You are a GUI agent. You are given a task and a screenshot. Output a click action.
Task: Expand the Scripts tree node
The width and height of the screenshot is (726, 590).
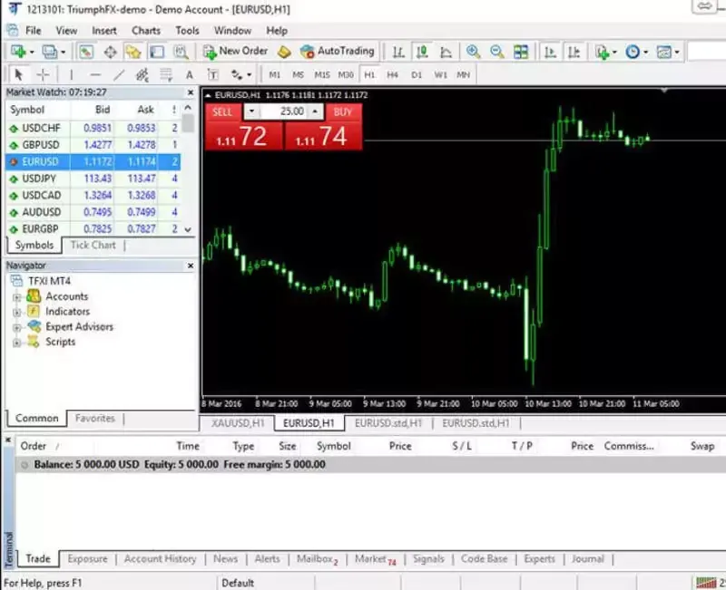(17, 343)
